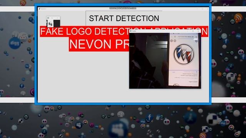Minimize the main project window
Screen dimensions: 246x138
tap(197, 9)
